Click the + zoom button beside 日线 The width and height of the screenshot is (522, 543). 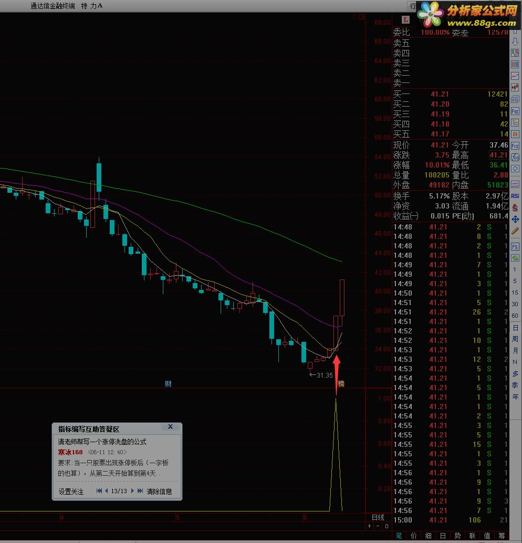click(x=370, y=526)
